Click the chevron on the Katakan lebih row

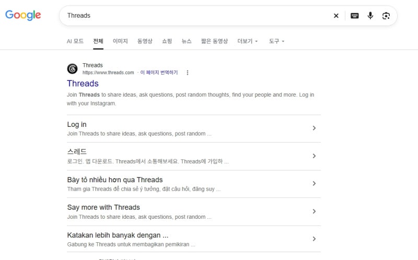(315, 239)
